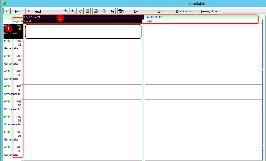Click the checkmark icon of room R06
The image size is (266, 161).
point(5,101)
